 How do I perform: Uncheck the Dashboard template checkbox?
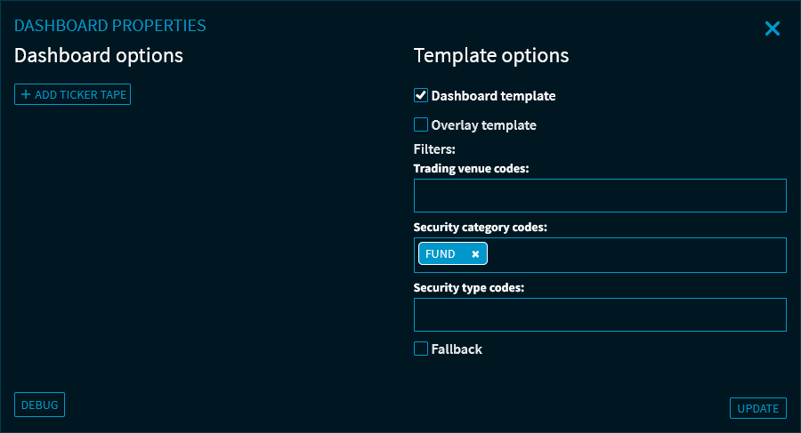421,95
